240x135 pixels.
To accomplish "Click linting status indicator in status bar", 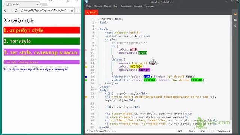I will [213, 131].
